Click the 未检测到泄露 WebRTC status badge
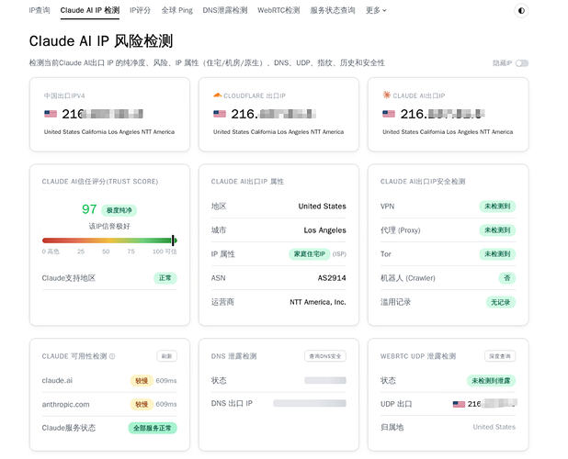 pos(491,380)
